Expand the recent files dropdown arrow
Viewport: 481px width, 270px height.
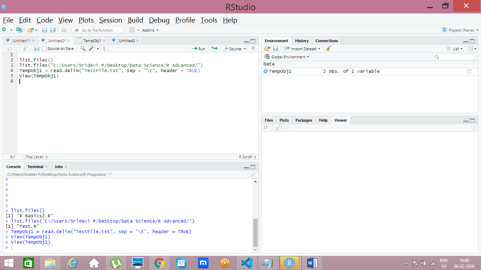pos(36,30)
